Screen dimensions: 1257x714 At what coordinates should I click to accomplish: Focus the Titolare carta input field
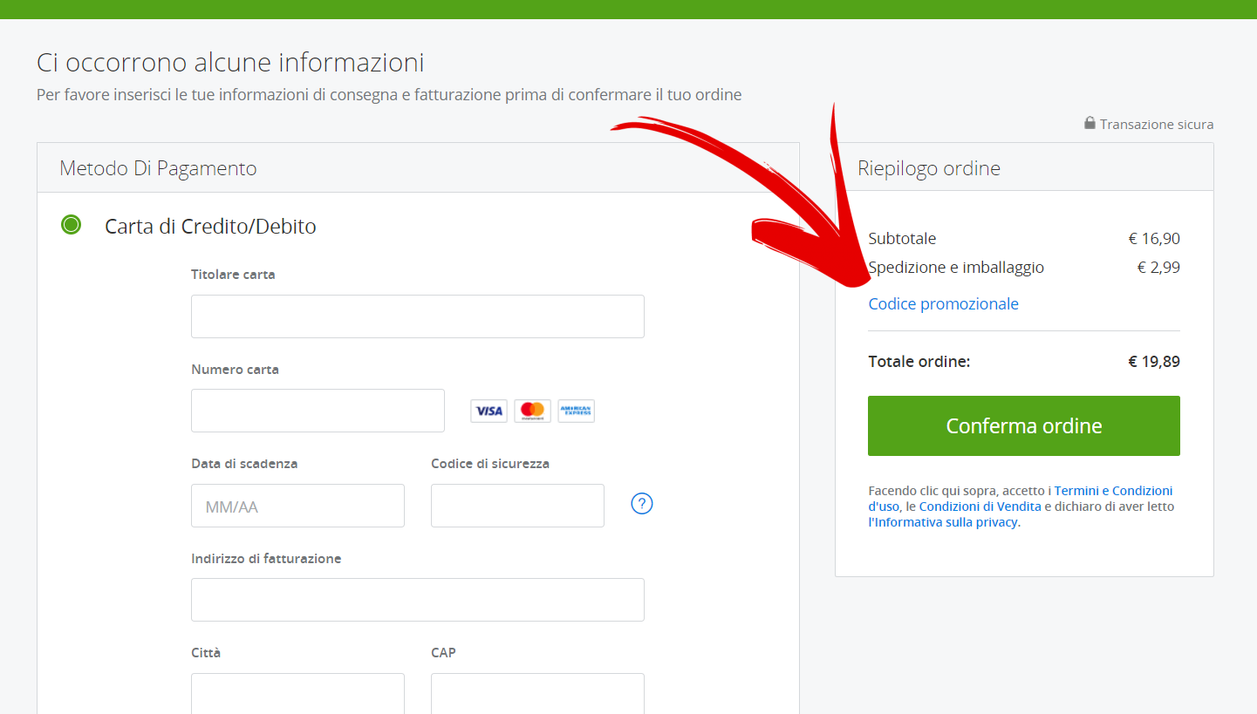point(417,316)
